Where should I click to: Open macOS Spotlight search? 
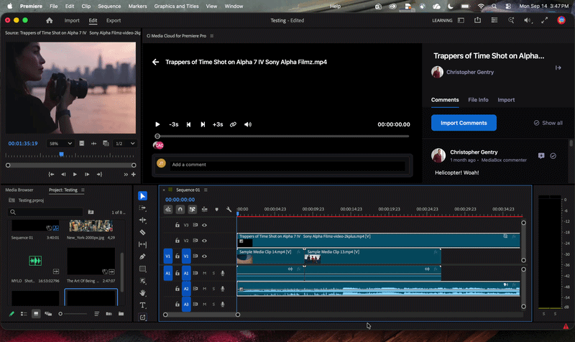point(494,6)
